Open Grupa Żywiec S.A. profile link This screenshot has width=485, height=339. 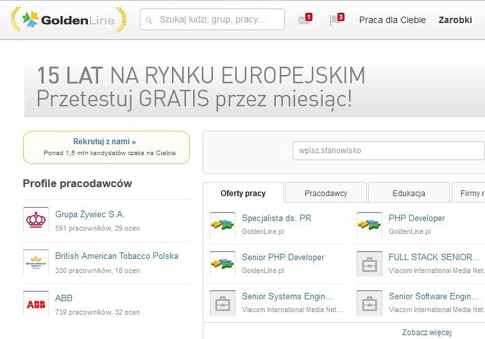click(x=90, y=214)
